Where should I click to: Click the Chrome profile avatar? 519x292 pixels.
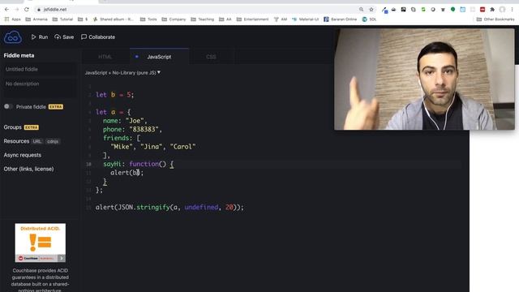[503, 10]
